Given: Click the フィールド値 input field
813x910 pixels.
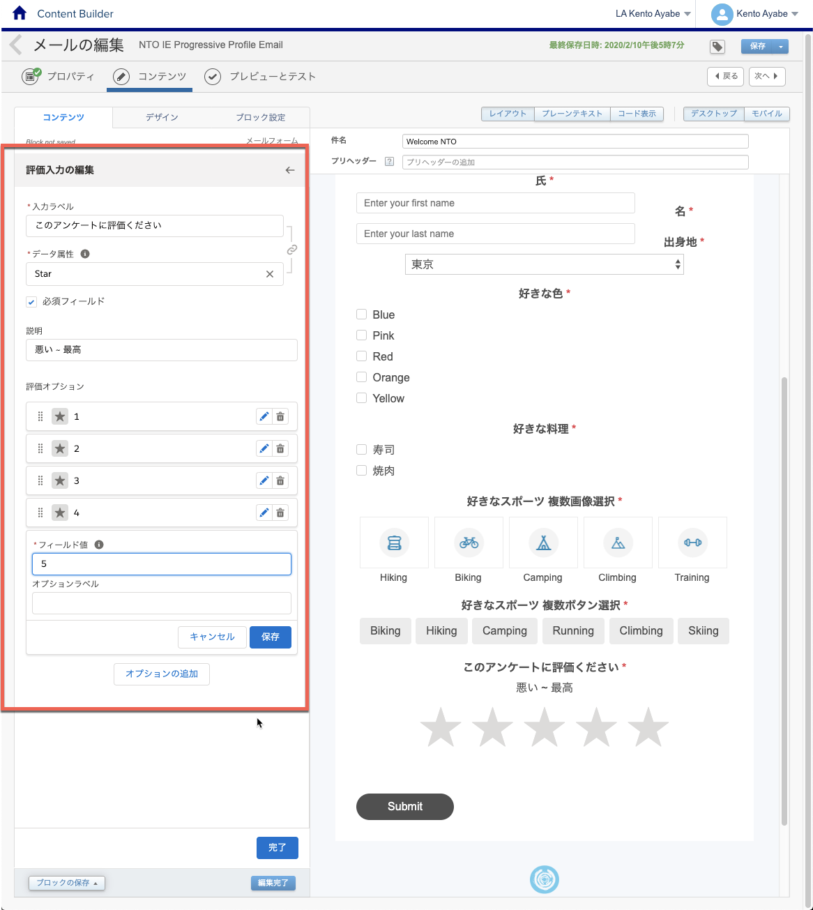Looking at the screenshot, I should 162,564.
